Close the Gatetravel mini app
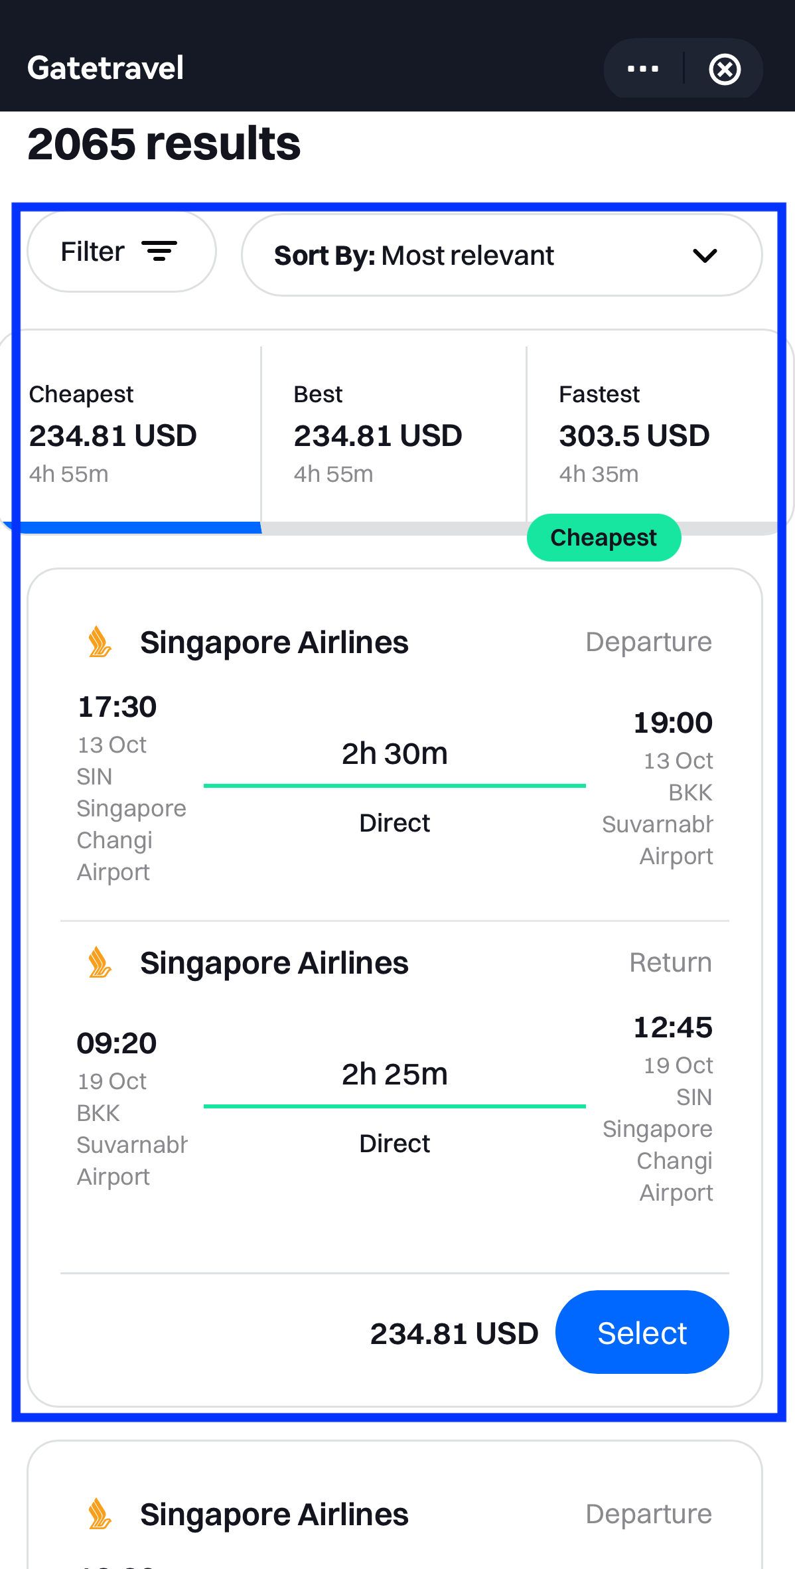Screen dimensions: 795x1569 [724, 69]
